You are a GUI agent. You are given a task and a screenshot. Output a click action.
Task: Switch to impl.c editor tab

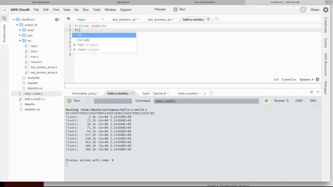pyautogui.click(x=81, y=20)
